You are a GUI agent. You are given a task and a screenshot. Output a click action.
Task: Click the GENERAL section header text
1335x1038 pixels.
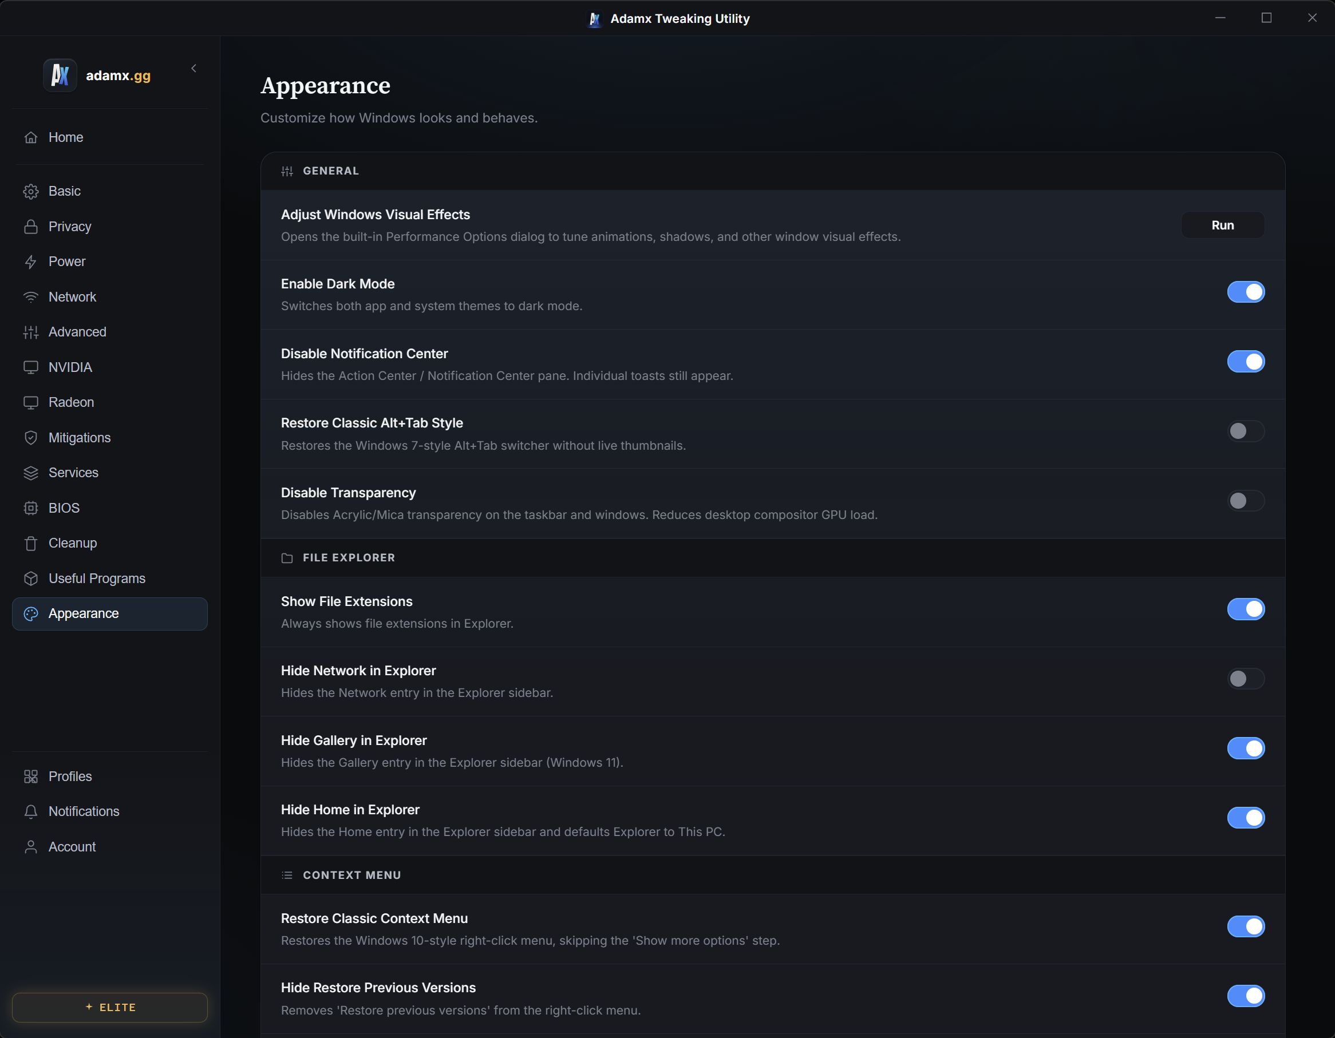[331, 171]
